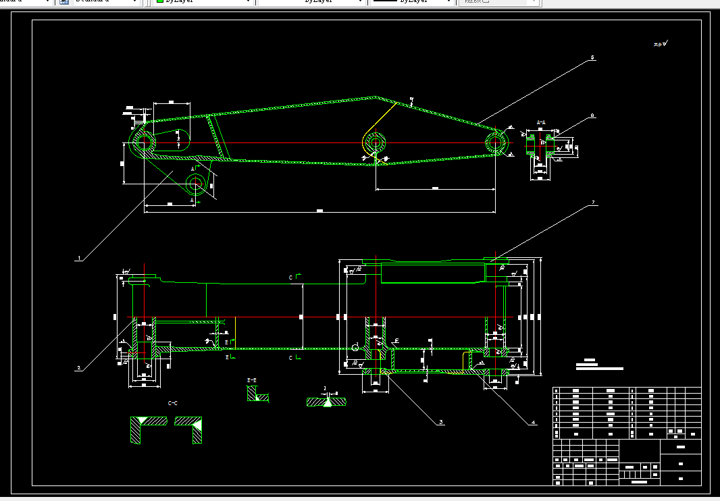720x501 pixels.
Task: Select part balloon number 6
Action: (592, 115)
